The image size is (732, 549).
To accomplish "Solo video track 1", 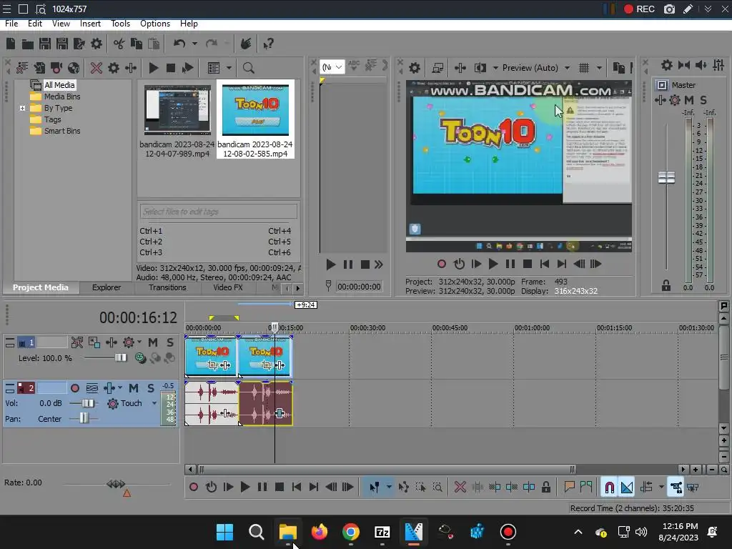I will pos(170,342).
